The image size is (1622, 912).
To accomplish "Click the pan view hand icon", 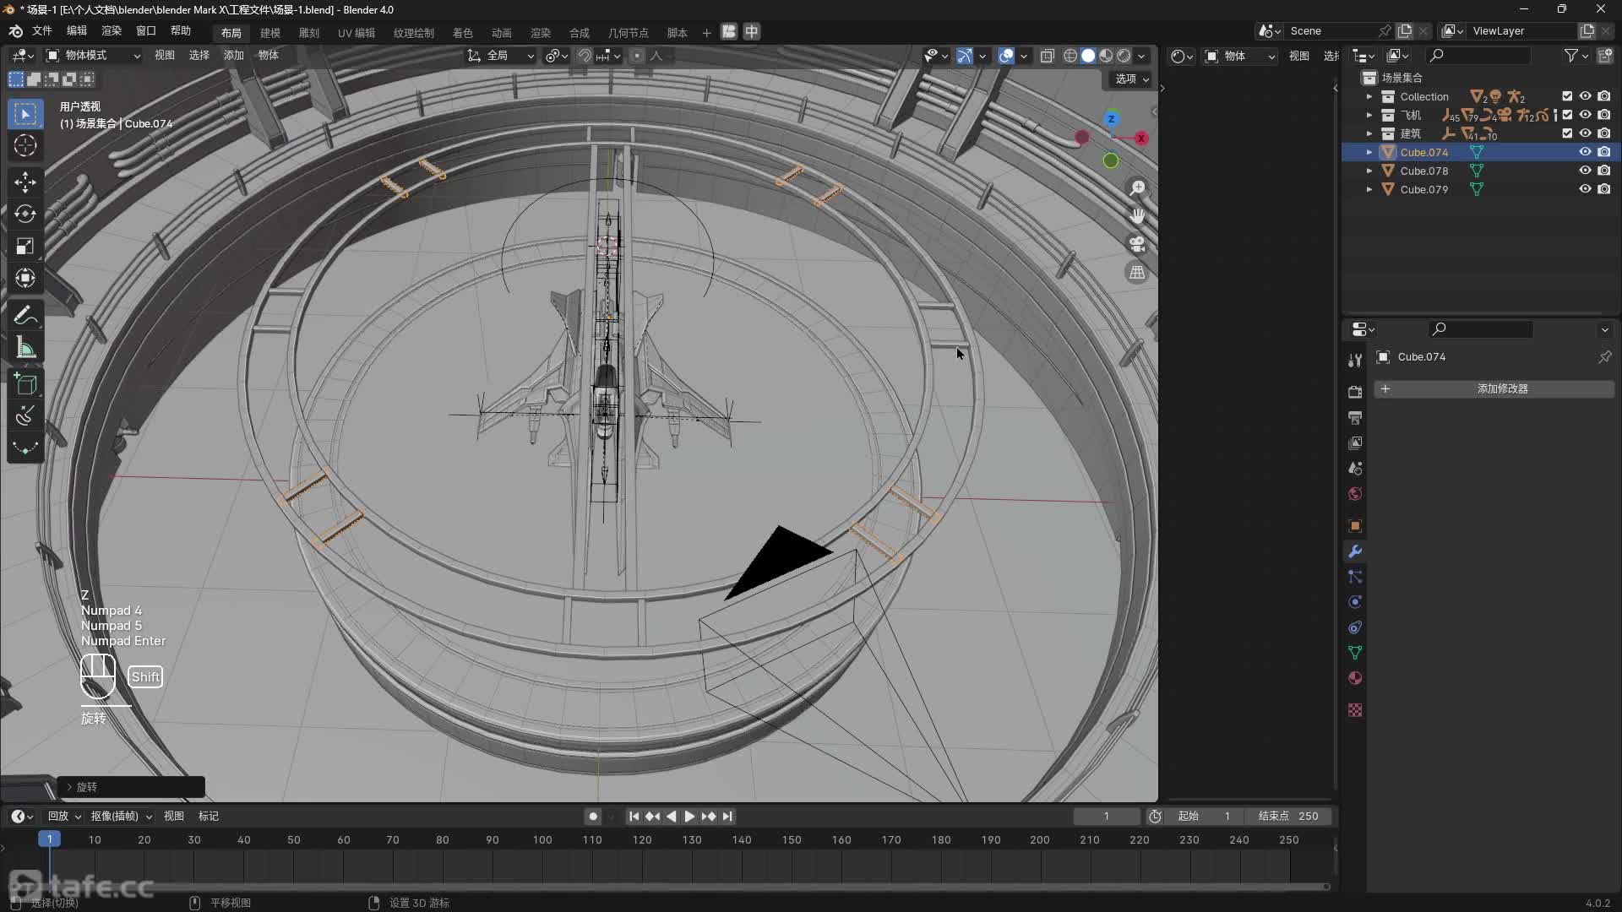I will point(1137,216).
